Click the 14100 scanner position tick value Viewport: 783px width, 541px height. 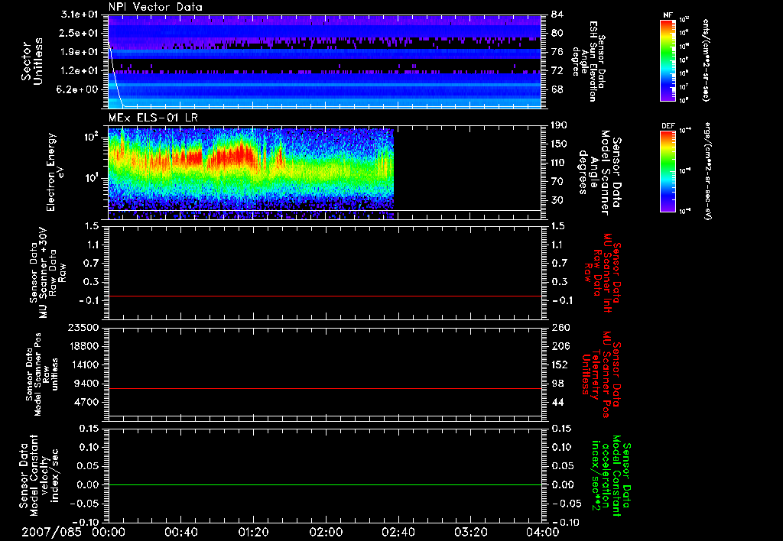[86, 364]
